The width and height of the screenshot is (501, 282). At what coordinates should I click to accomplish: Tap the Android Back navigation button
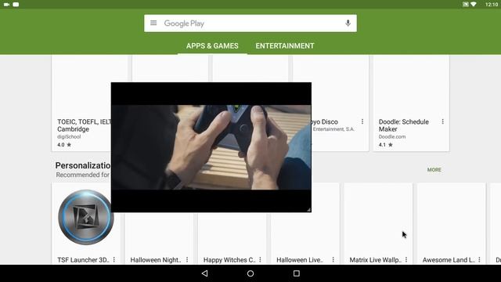(x=204, y=273)
